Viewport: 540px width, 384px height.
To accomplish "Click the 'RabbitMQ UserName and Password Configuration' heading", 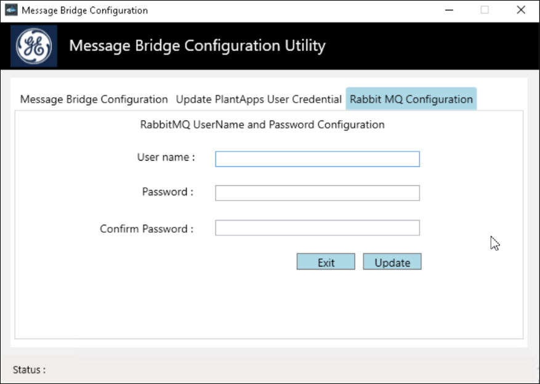I will tap(262, 124).
